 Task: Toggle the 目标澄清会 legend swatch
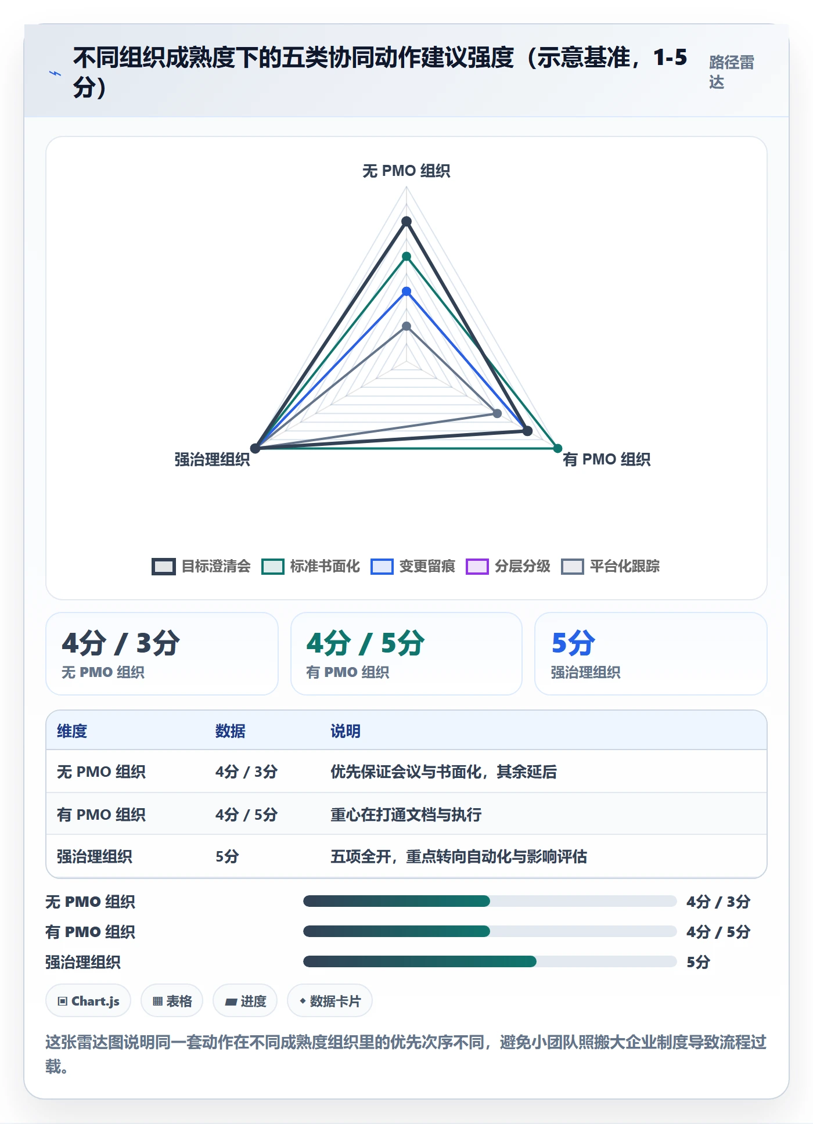point(164,567)
